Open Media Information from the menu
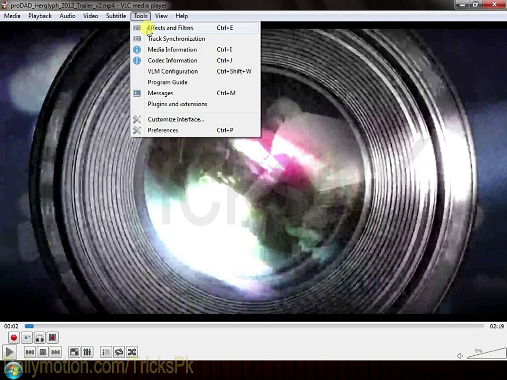Screen dimensions: 507x380 point(195,50)
